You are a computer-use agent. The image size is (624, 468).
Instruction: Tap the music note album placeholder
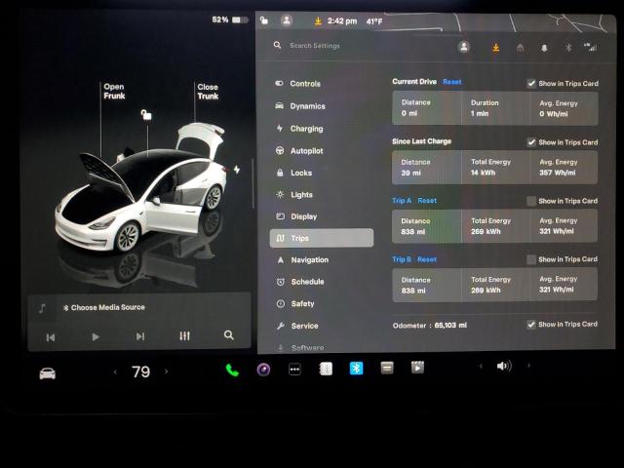pyautogui.click(x=42, y=308)
